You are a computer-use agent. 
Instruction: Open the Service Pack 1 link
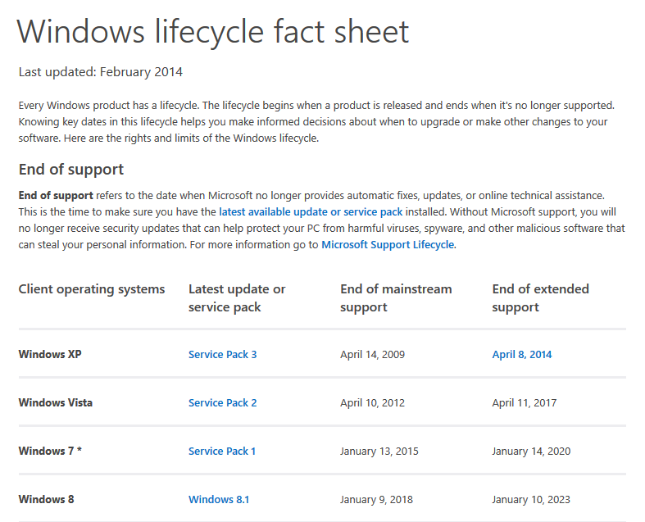coord(222,451)
